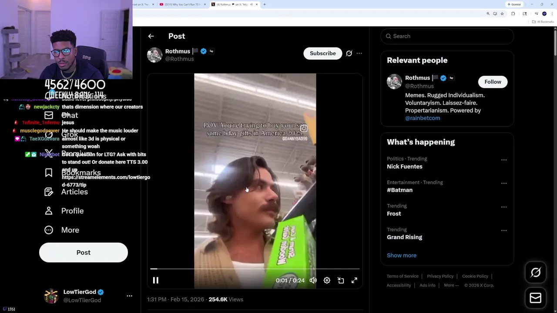The image size is (557, 313).
Task: Open the Bookmarks bookmark icon in sidebar
Action: click(49, 173)
